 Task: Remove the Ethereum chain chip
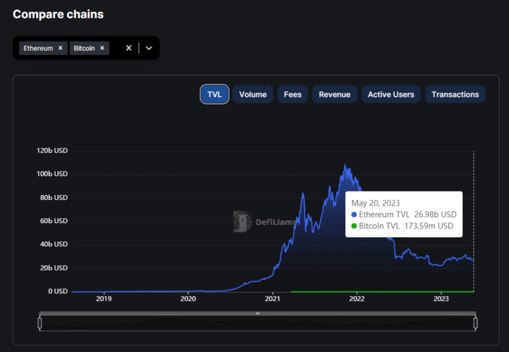[x=60, y=48]
